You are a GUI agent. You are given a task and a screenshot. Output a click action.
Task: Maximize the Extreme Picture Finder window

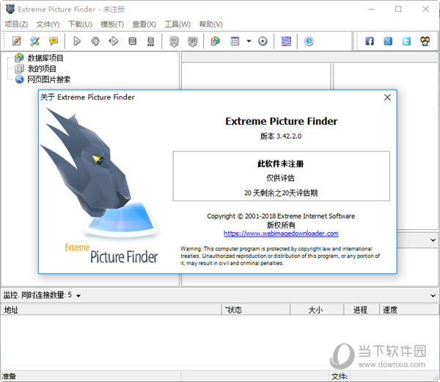398,10
